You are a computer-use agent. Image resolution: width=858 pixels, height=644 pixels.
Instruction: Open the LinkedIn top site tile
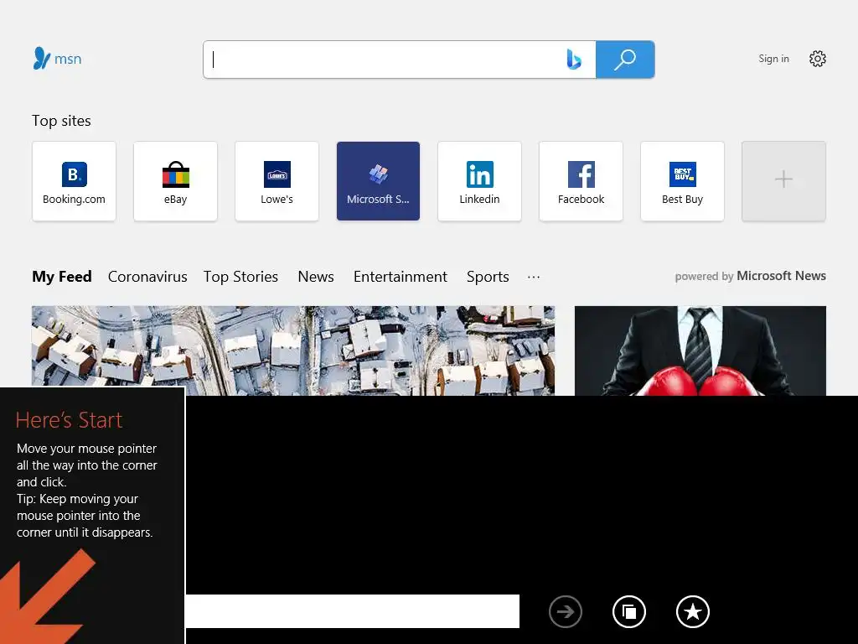pyautogui.click(x=479, y=181)
